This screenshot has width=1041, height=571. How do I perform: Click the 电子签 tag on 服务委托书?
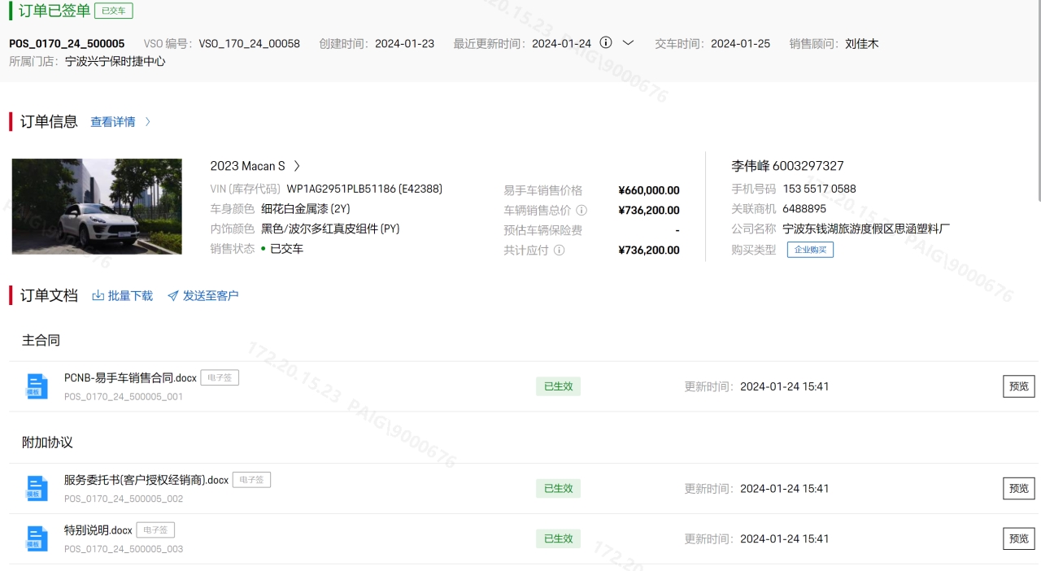pos(251,480)
